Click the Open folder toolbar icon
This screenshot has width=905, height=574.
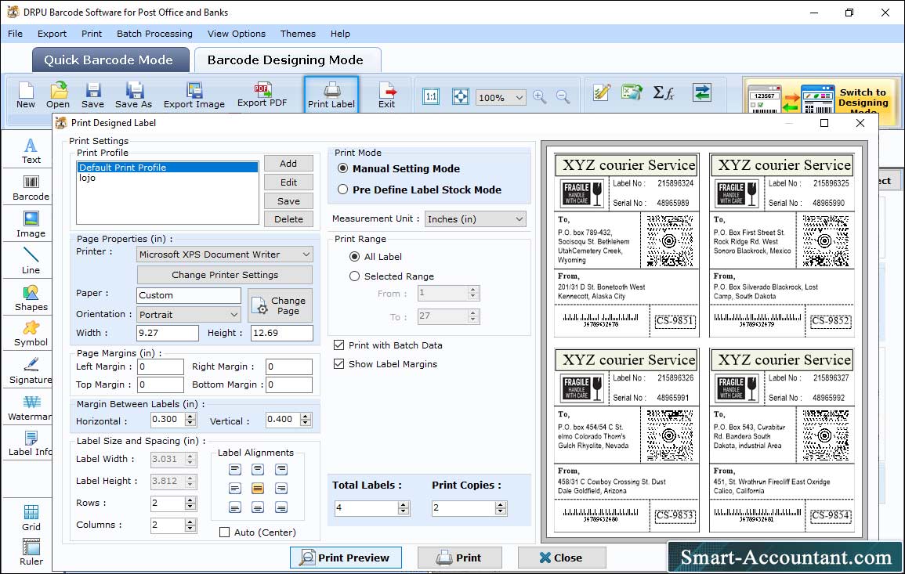tap(58, 96)
